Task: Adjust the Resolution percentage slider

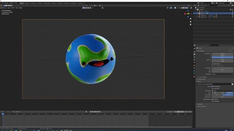Action: coord(222,57)
